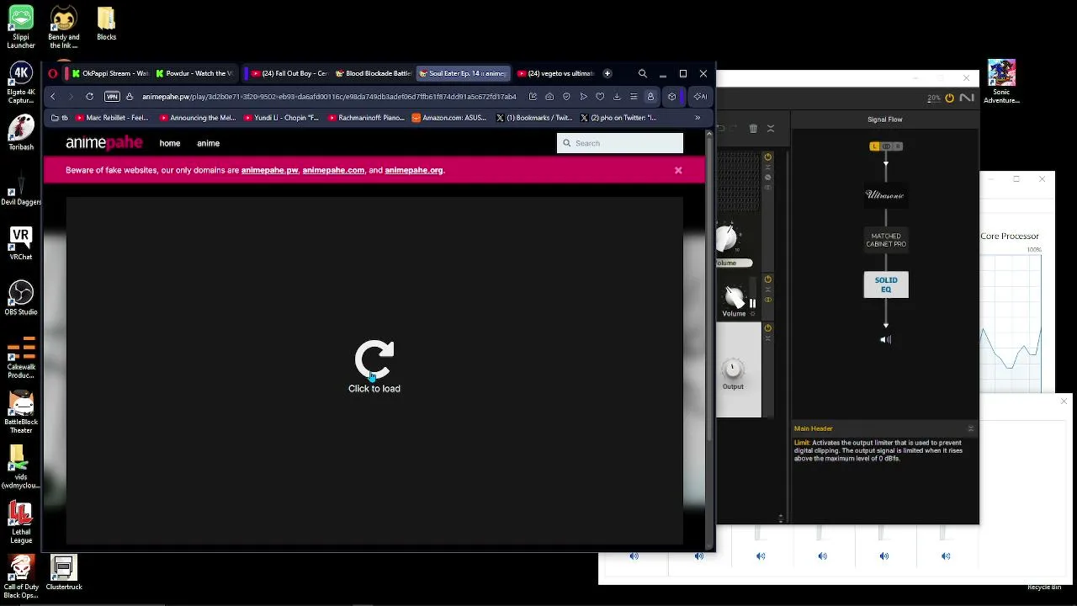
Task: Select the Lethal League desktop icon
Action: (x=21, y=523)
